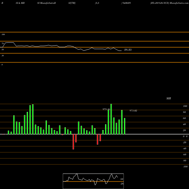Click the RSI axis label 70

pos(3,43)
